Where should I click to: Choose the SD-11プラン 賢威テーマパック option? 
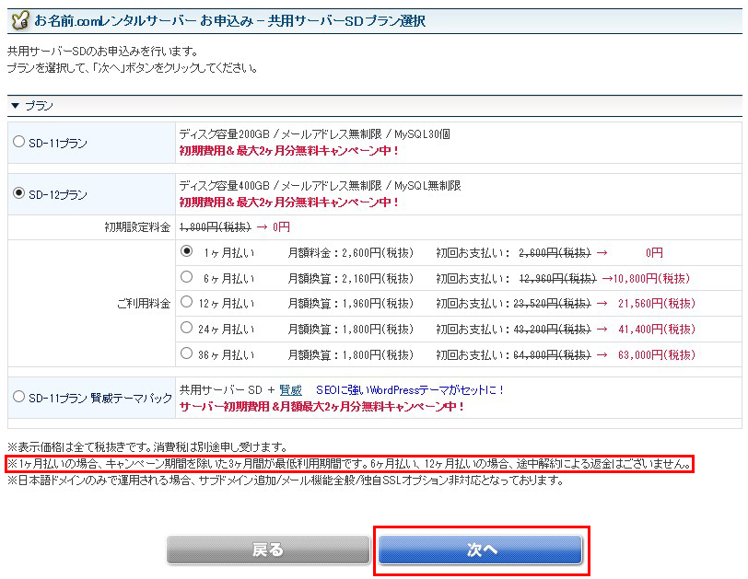[x=19, y=397]
